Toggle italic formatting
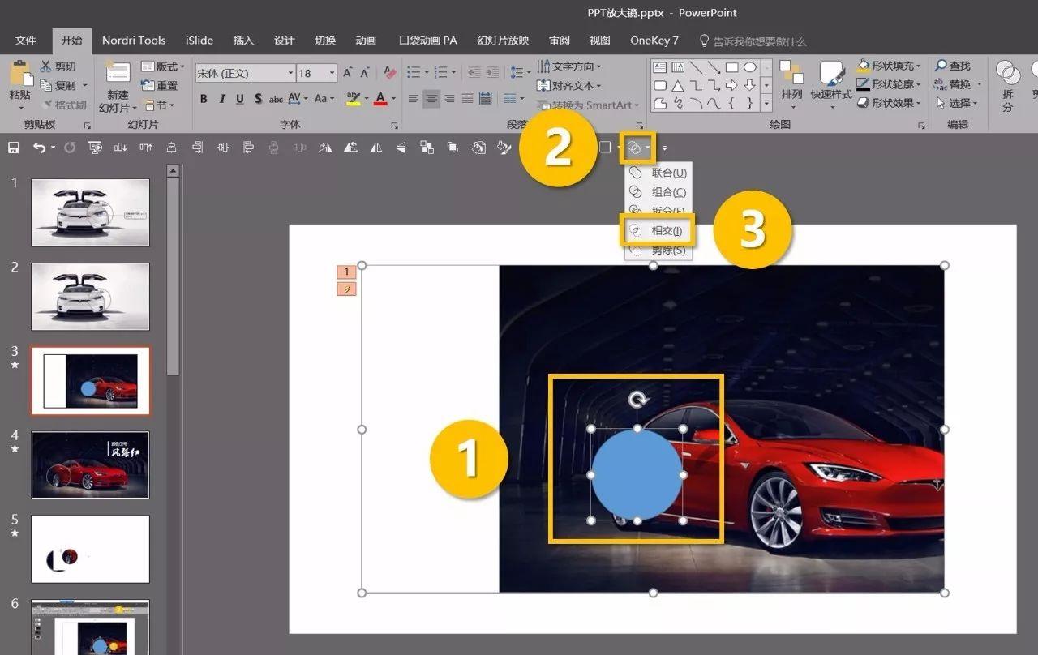 click(x=221, y=99)
